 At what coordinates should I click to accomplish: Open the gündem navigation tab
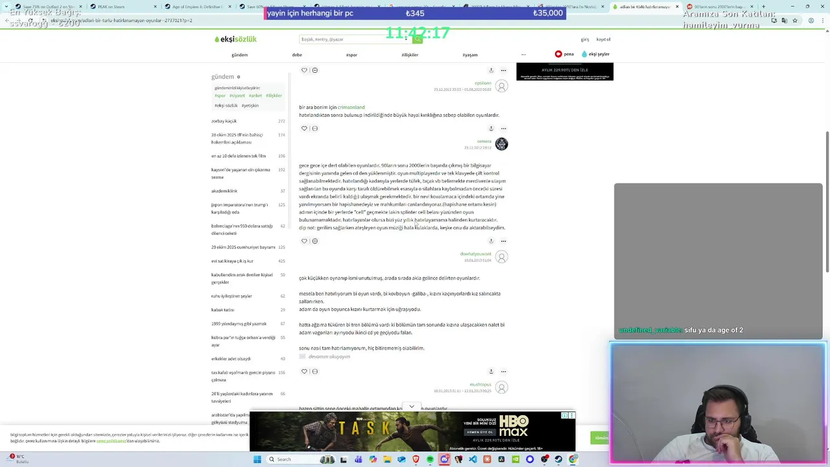pyautogui.click(x=239, y=54)
